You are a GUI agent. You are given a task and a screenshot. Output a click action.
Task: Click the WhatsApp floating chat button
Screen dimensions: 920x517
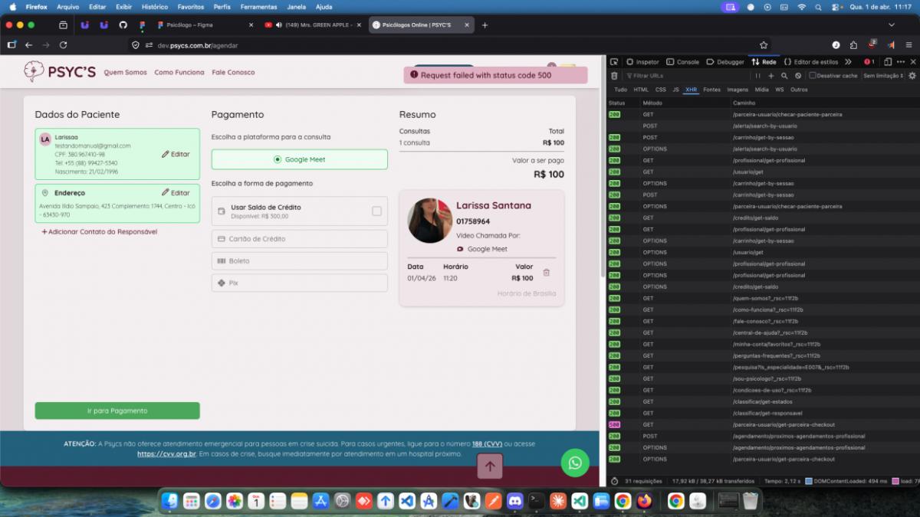tap(575, 463)
